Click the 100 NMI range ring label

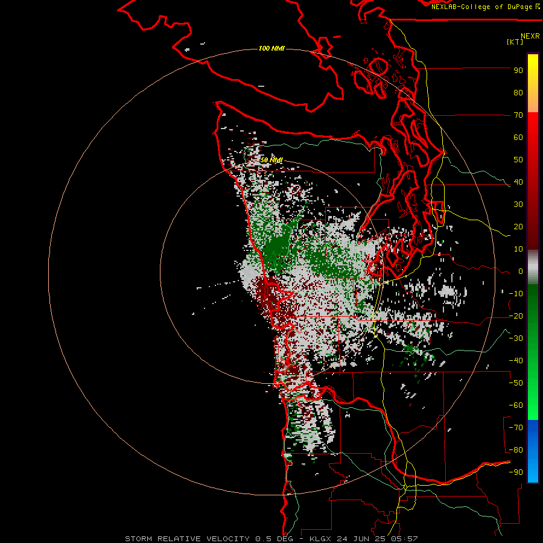pos(271,48)
